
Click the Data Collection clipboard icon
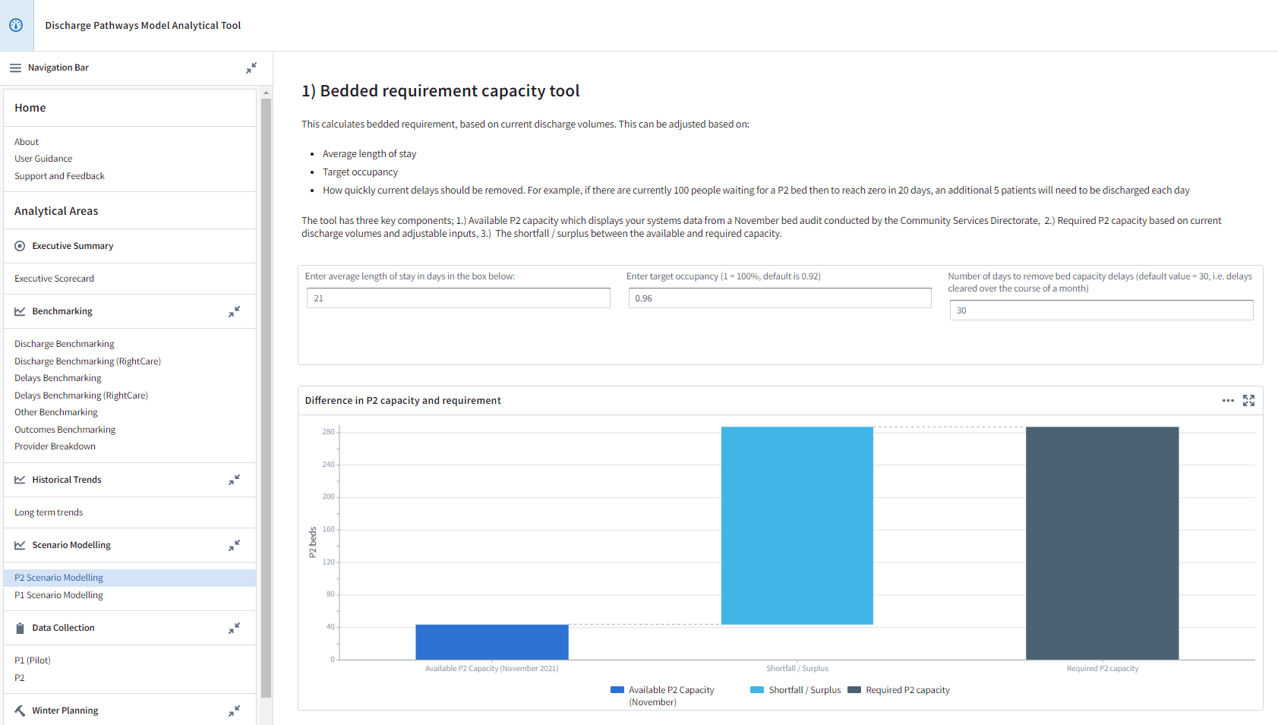[20, 628]
